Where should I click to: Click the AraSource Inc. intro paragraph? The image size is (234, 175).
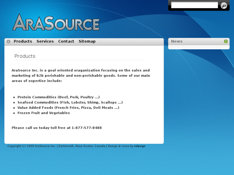81,75
